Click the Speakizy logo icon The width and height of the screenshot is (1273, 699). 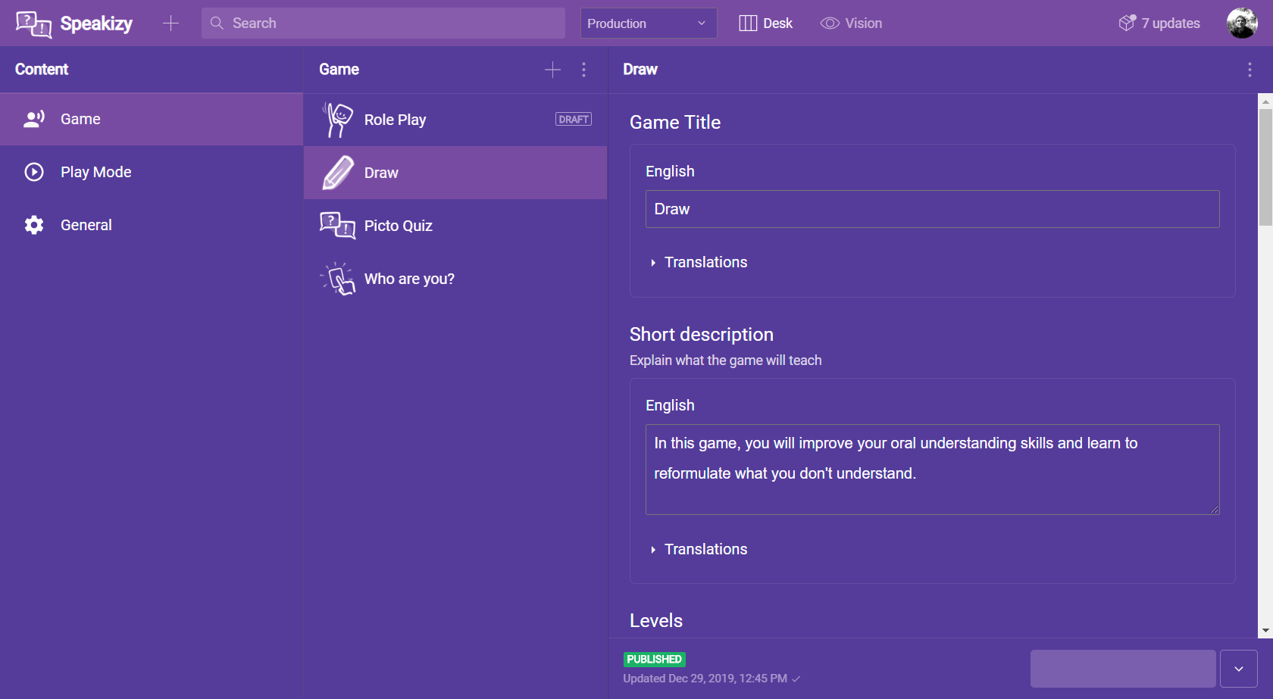click(x=33, y=23)
